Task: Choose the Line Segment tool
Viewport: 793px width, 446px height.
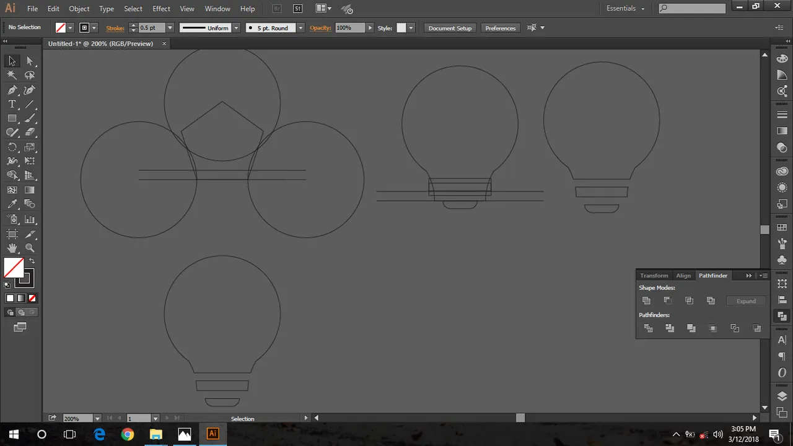Action: pyautogui.click(x=30, y=104)
